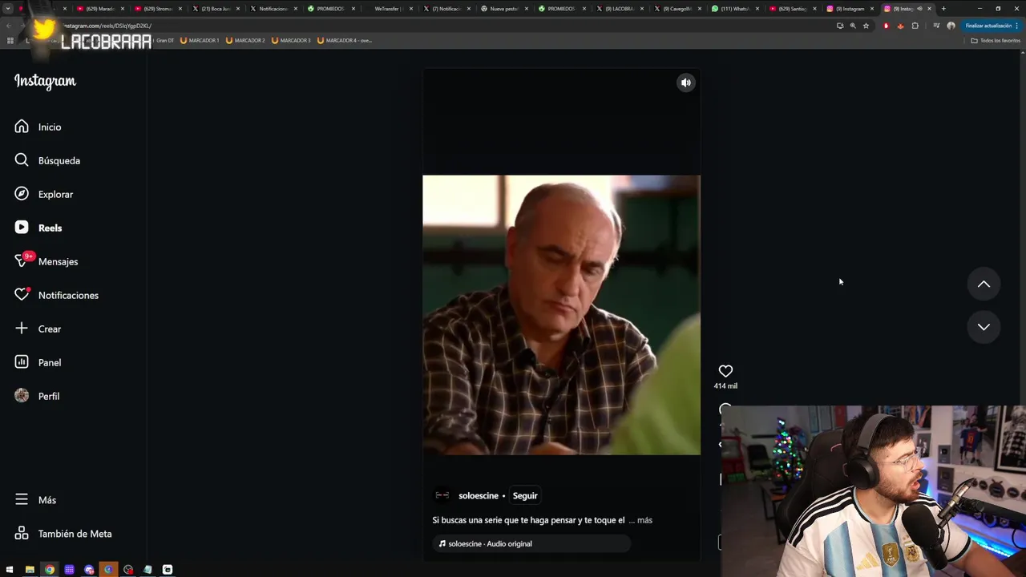Open the Búsqueda magnifier icon
This screenshot has height=577, width=1026.
pos(22,160)
